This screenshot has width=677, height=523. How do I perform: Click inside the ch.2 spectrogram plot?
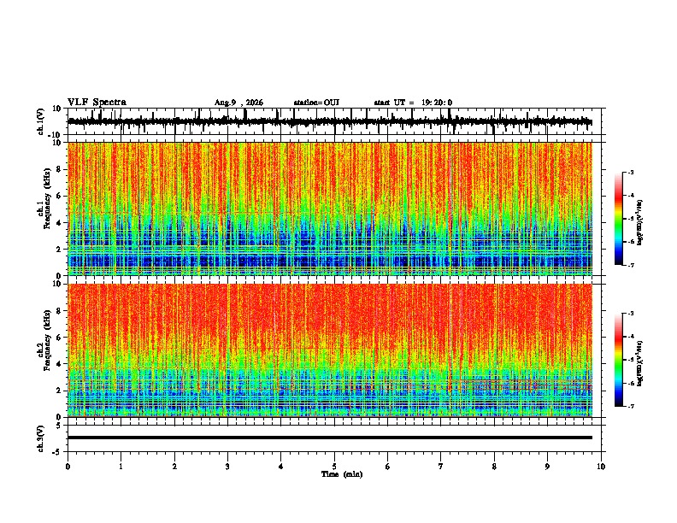tap(330, 350)
